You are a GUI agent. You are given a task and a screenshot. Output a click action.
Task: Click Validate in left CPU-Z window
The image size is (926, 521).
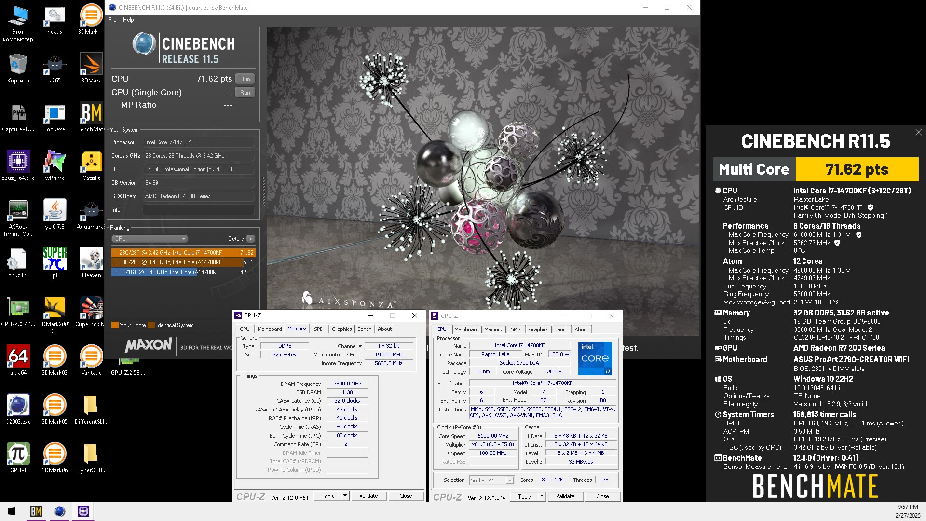tap(368, 496)
